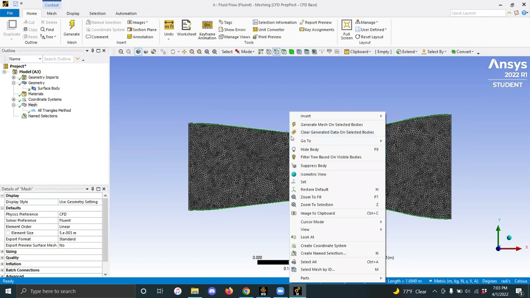Open Selection Information panel
The width and height of the screenshot is (530, 298).
point(275,22)
